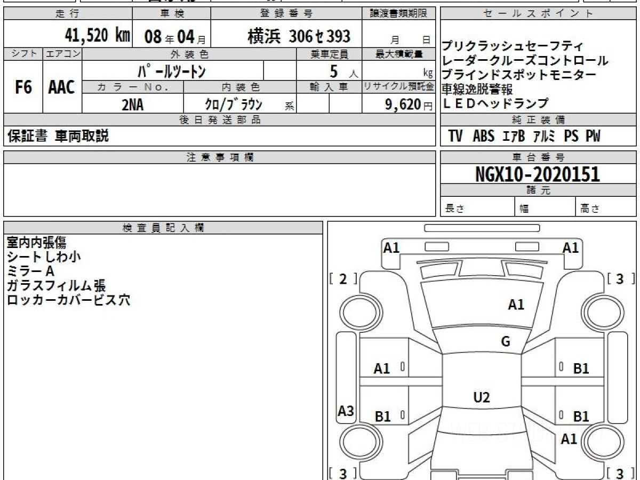The width and height of the screenshot is (640, 480).
Task: Click the 走行 header cell
Action: [x=67, y=14]
